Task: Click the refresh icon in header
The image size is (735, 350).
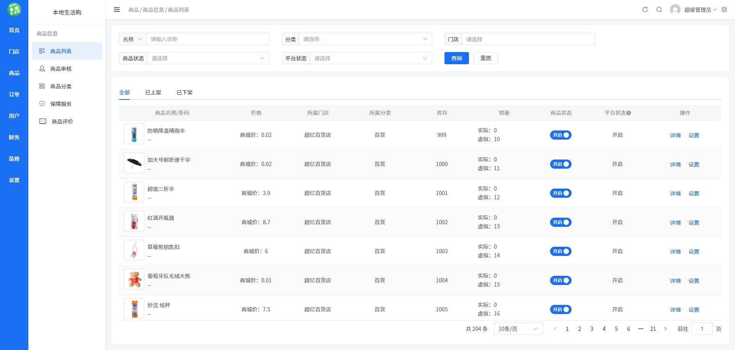Action: coord(645,10)
